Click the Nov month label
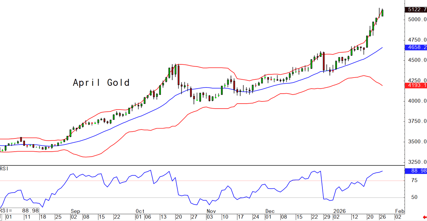 click(x=211, y=211)
